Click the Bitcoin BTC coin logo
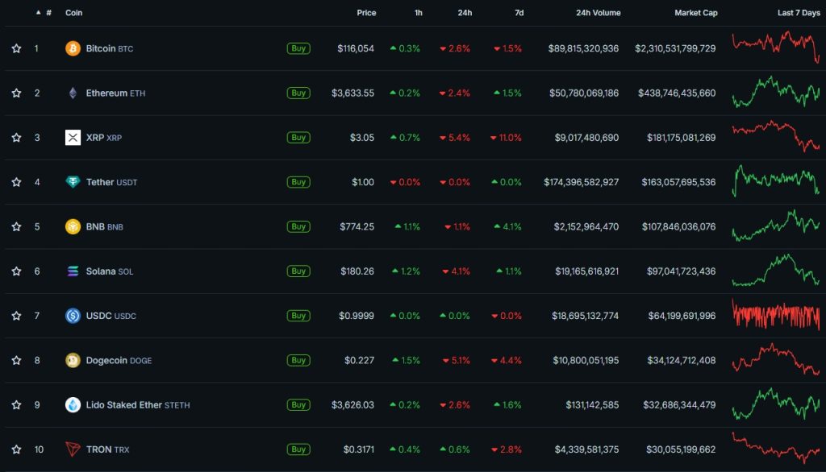The height and width of the screenshot is (472, 826). tap(73, 48)
